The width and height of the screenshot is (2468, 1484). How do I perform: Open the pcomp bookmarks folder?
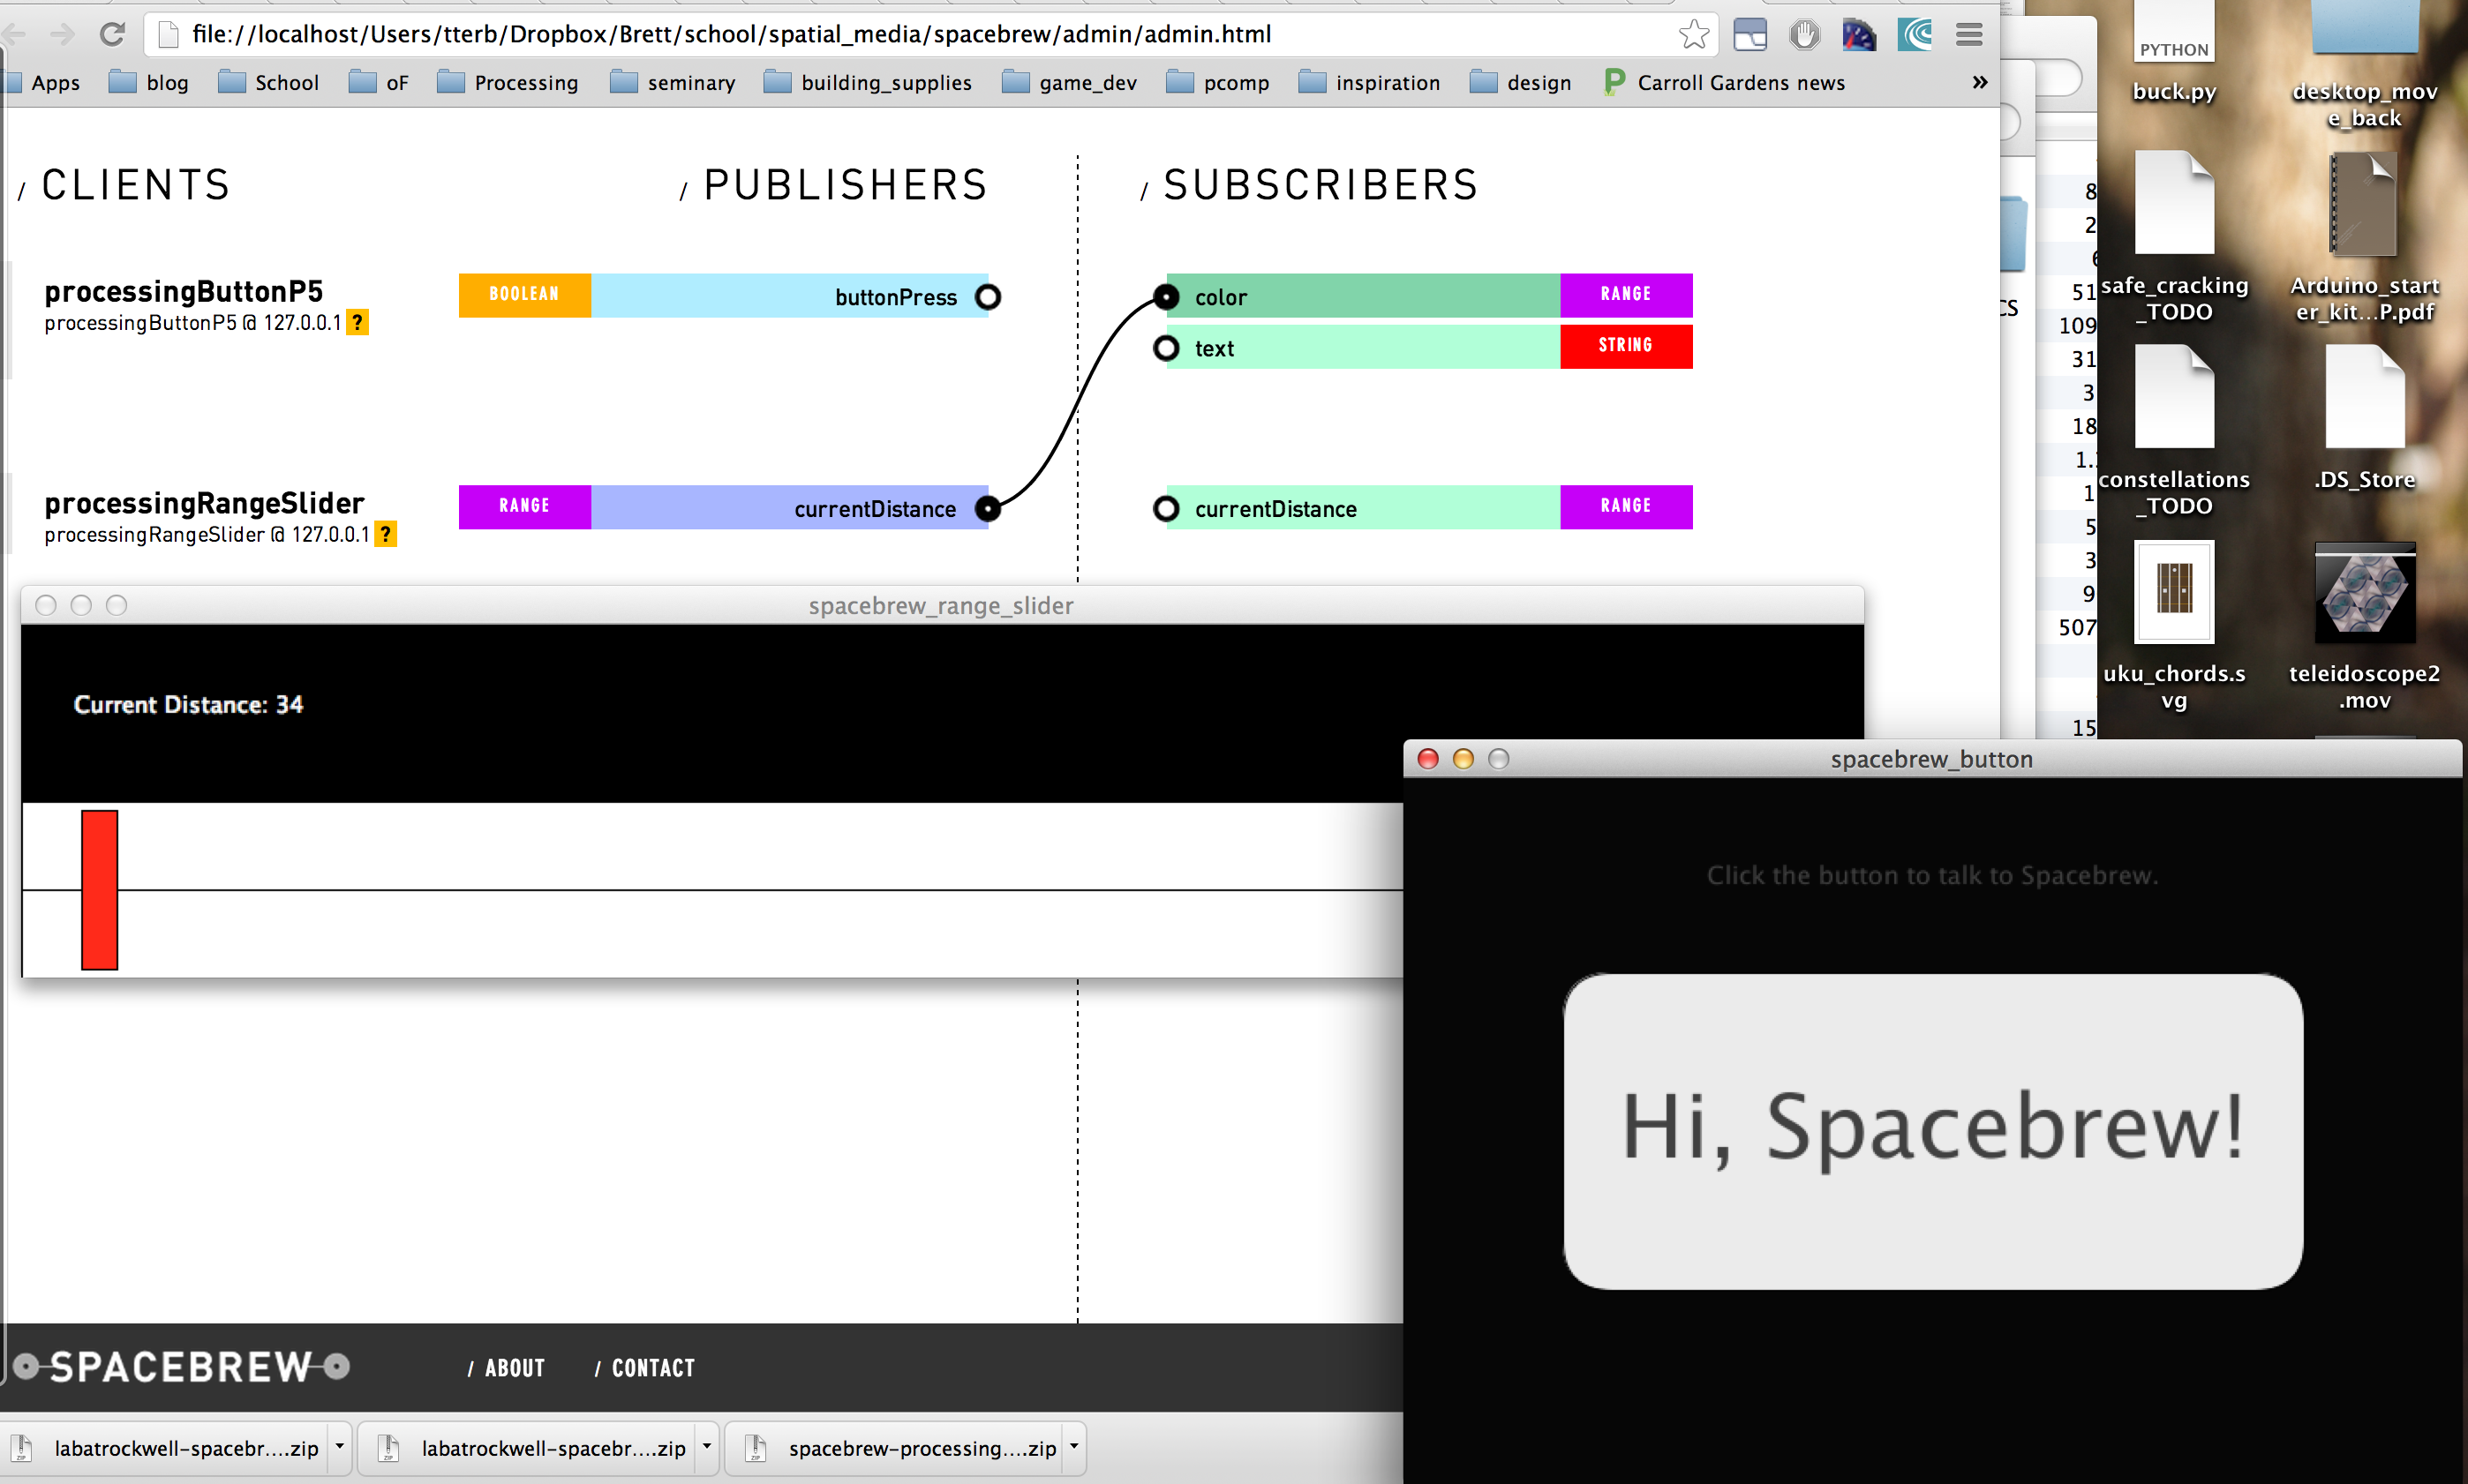pos(1218,82)
